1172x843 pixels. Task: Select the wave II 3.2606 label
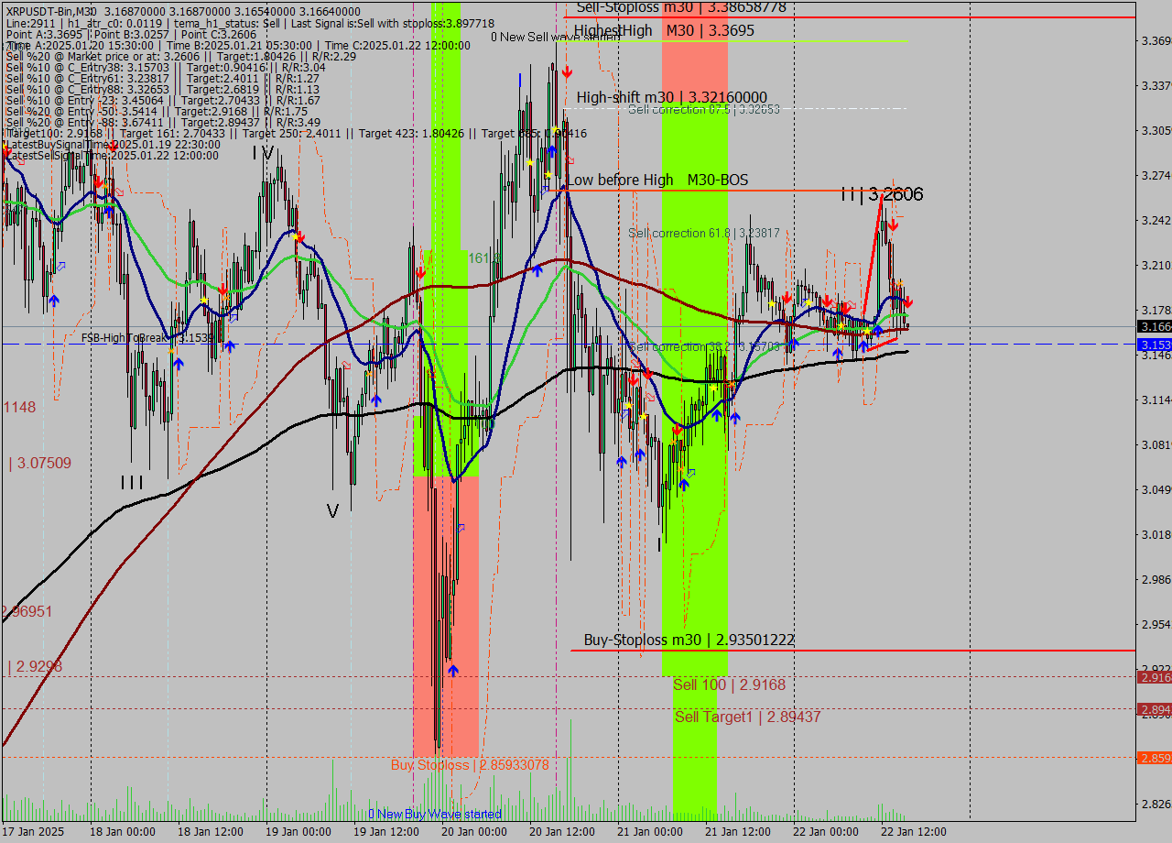(x=882, y=194)
